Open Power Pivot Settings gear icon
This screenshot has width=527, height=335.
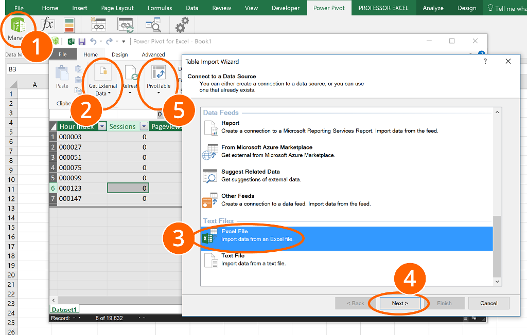[182, 24]
